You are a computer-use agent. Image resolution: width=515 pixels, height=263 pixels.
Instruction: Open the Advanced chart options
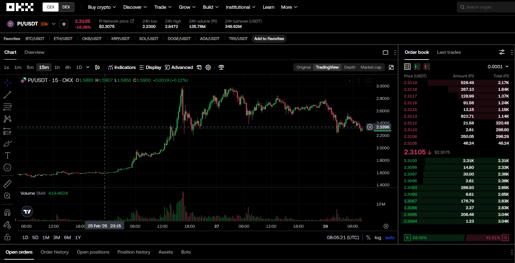(179, 67)
